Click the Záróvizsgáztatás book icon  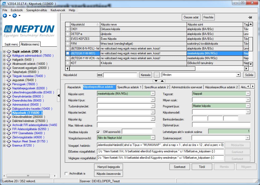pyautogui.click(x=9, y=137)
